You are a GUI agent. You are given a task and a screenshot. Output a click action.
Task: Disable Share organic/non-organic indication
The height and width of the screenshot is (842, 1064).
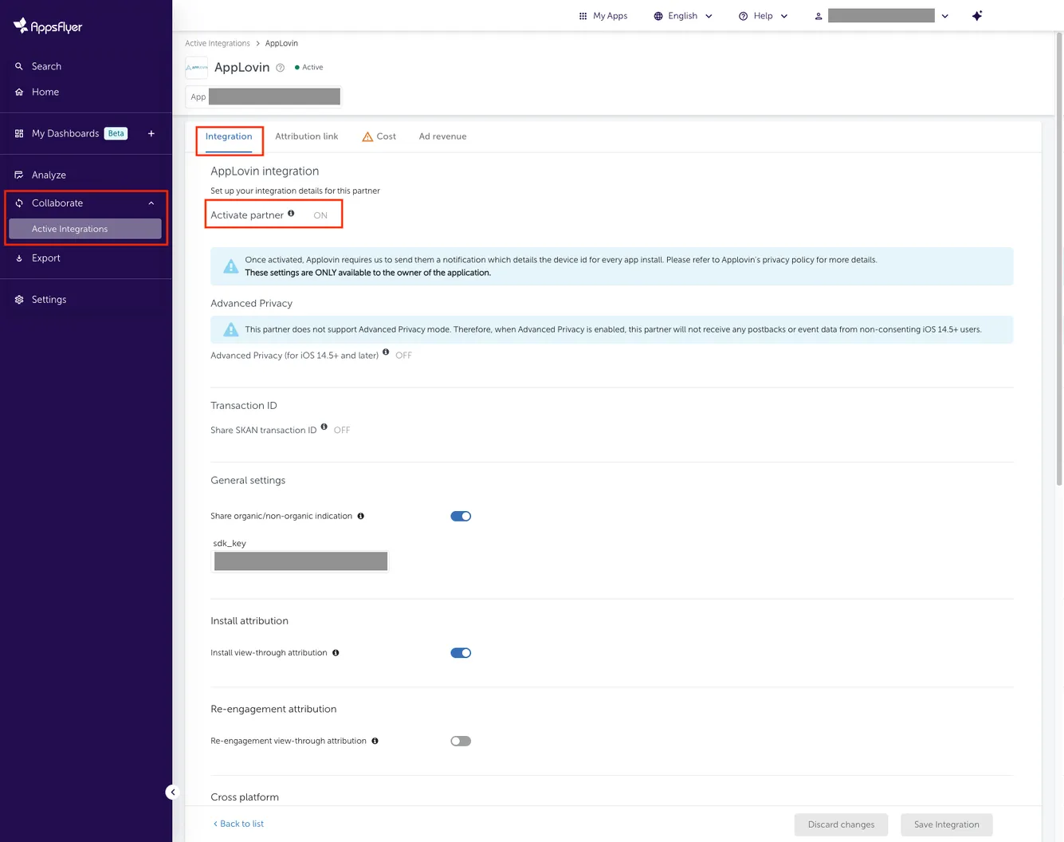(461, 516)
